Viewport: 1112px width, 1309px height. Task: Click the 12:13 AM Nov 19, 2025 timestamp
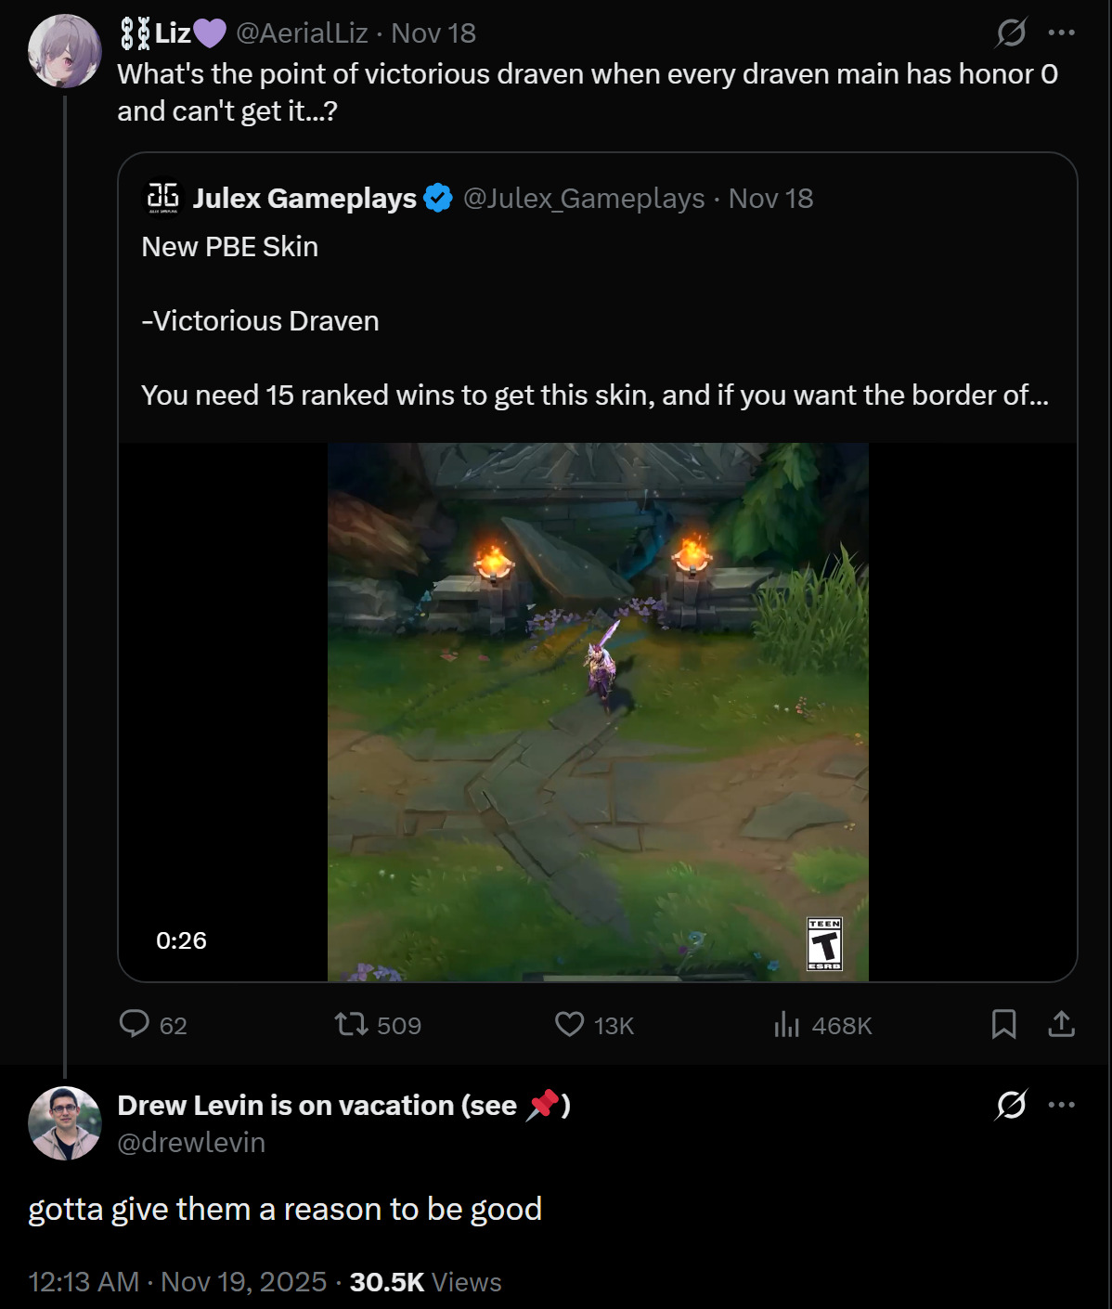tap(177, 1282)
